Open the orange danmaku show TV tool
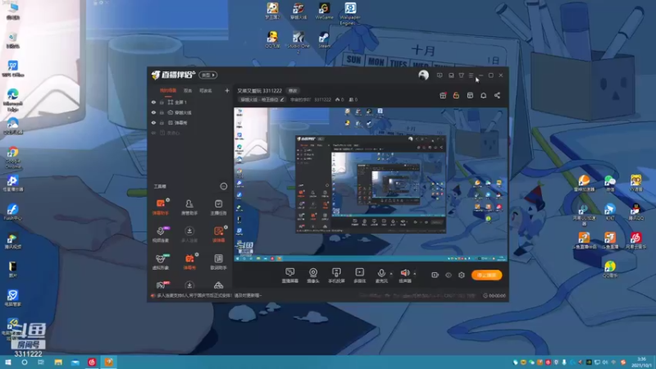Viewport: 656px width, 369px height. (x=189, y=261)
